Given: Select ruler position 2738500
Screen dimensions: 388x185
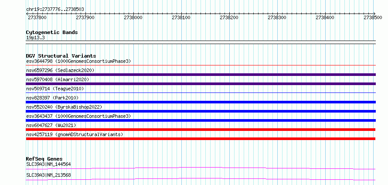Looking at the screenshot, I should point(373,17).
